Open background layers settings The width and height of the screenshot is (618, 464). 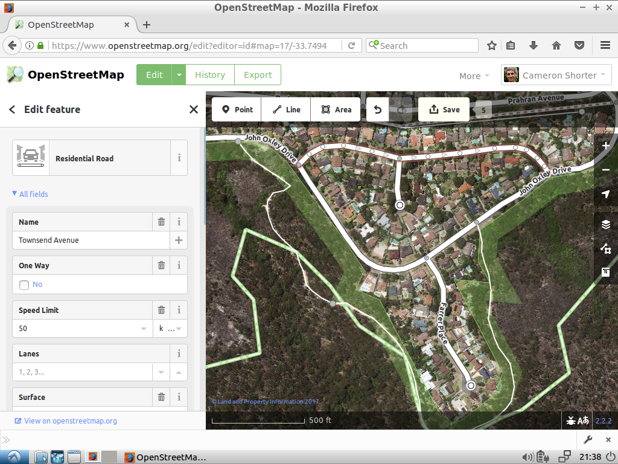pos(606,225)
